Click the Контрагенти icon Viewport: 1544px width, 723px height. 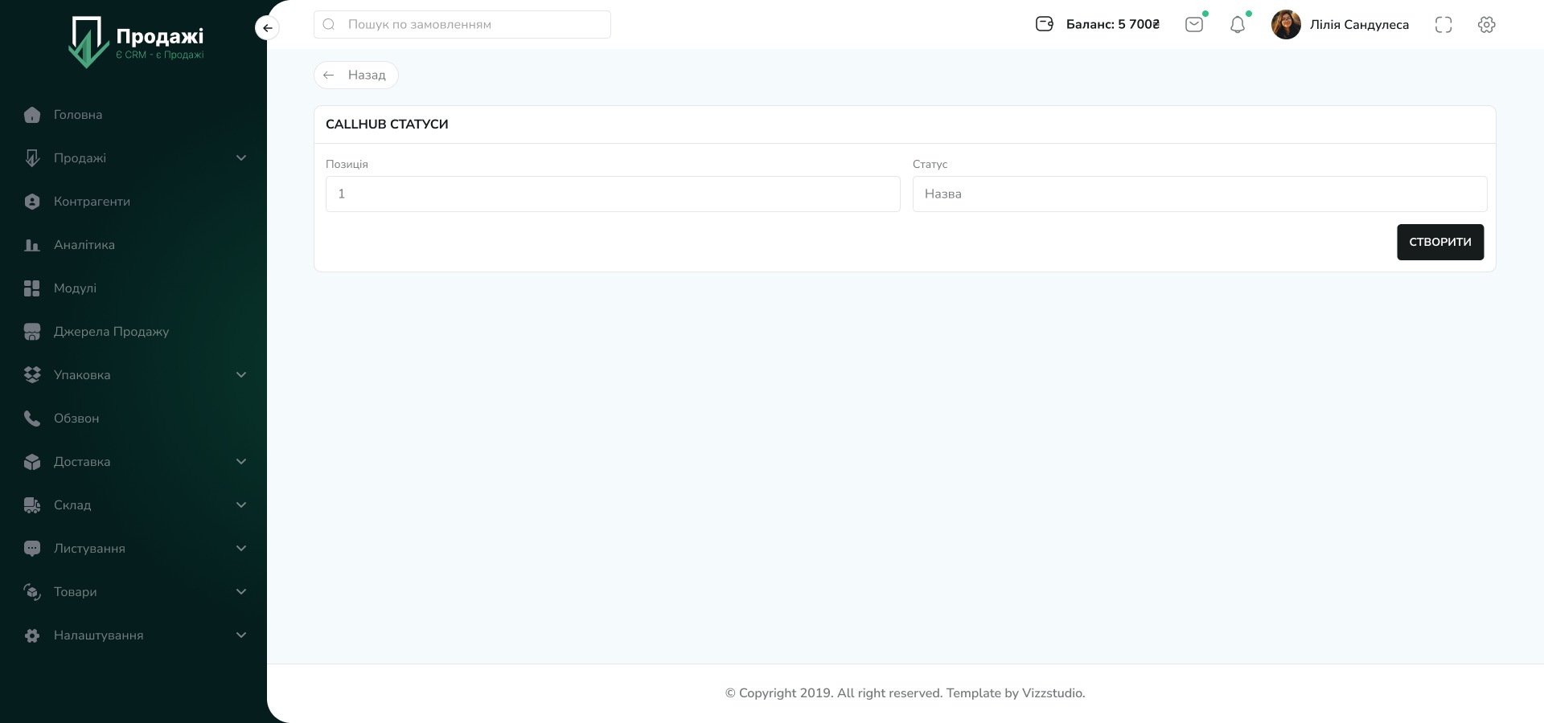click(x=32, y=202)
